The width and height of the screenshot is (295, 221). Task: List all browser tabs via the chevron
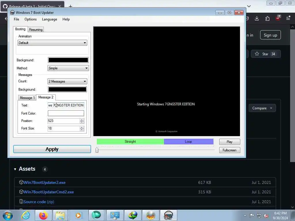click(249, 6)
